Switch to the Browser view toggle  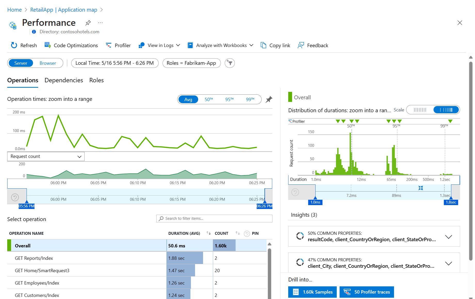(x=48, y=63)
